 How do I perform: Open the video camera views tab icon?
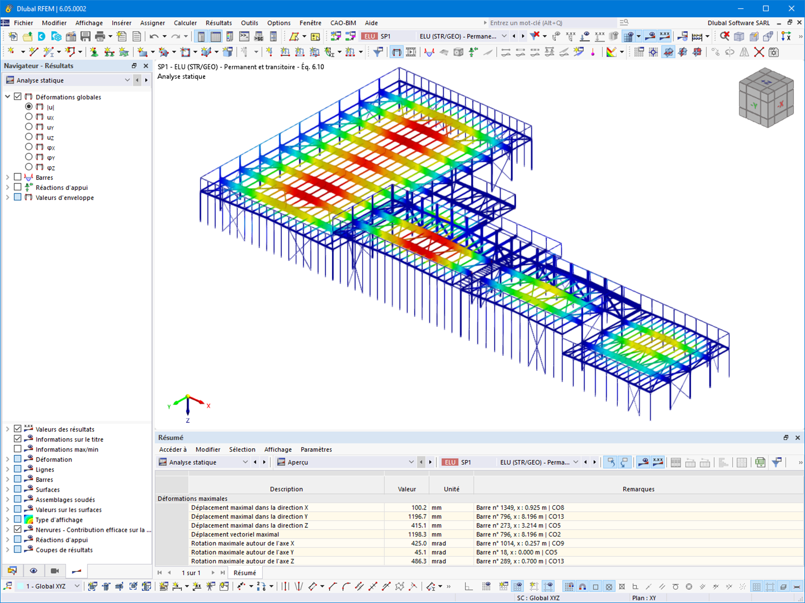55,570
